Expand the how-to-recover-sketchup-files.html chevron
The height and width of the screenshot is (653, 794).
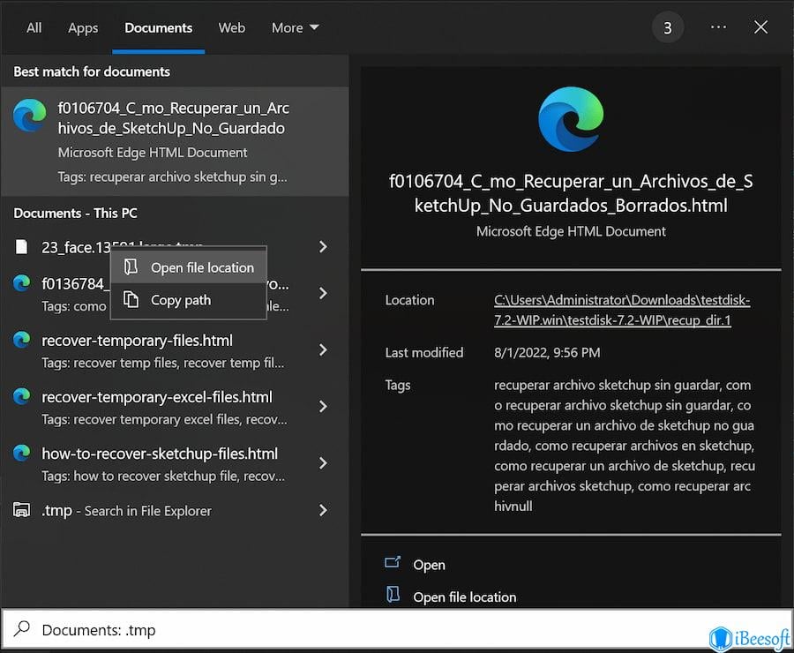tap(323, 462)
